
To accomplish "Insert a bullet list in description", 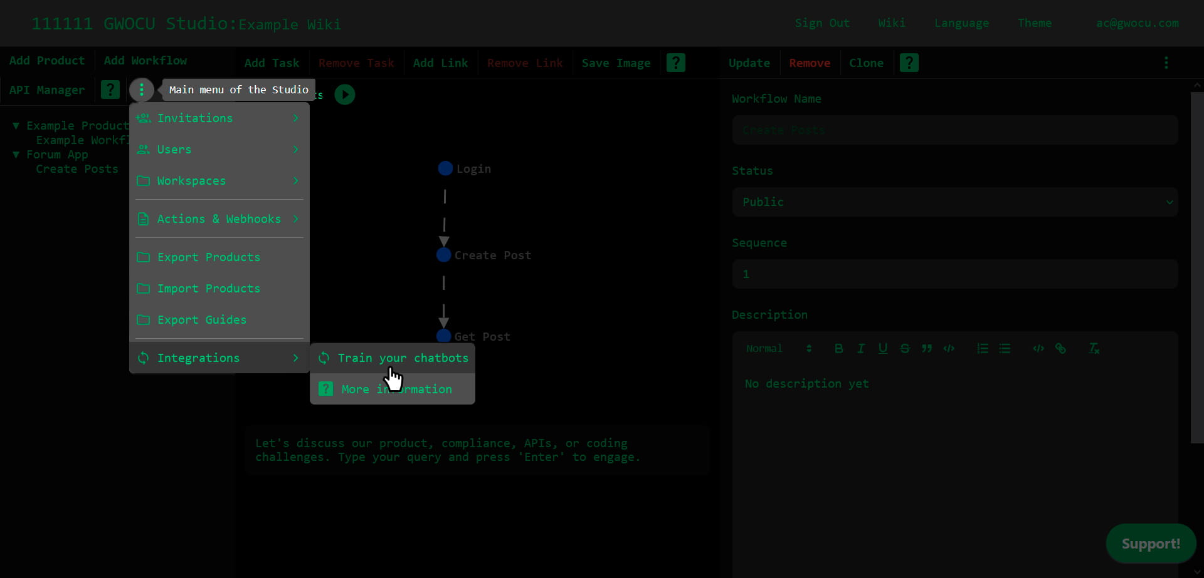I will 1005,349.
